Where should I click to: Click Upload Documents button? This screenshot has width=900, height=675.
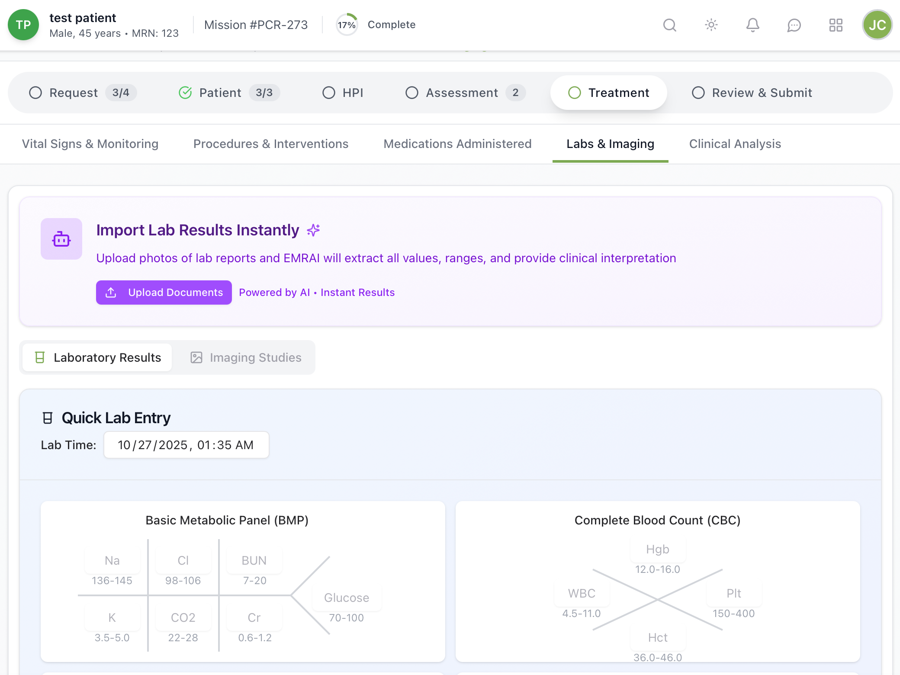coord(164,292)
